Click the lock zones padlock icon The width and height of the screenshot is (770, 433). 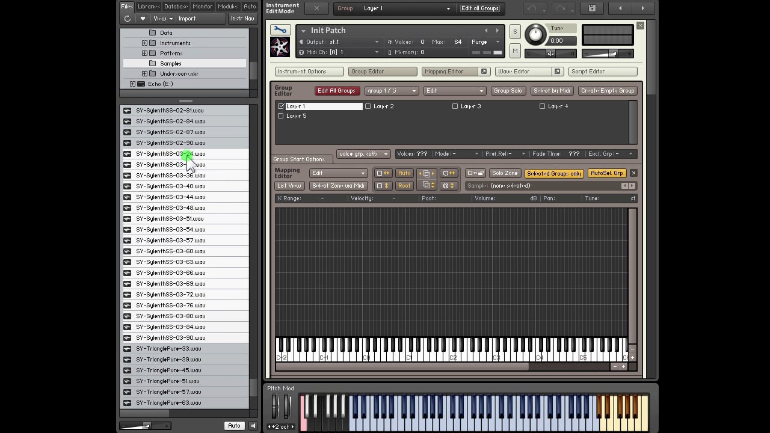(475, 173)
